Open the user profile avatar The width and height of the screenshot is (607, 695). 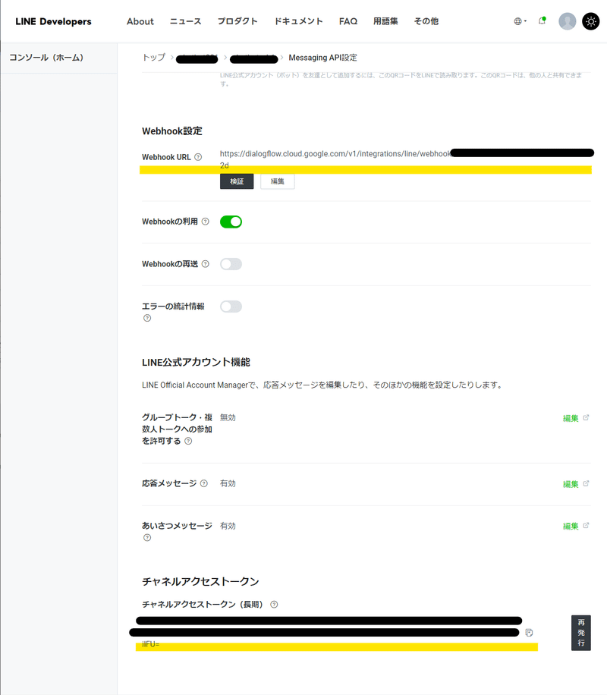point(567,21)
